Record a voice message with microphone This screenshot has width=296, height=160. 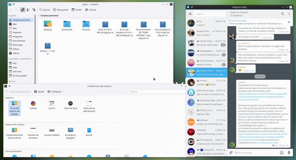(x=289, y=153)
